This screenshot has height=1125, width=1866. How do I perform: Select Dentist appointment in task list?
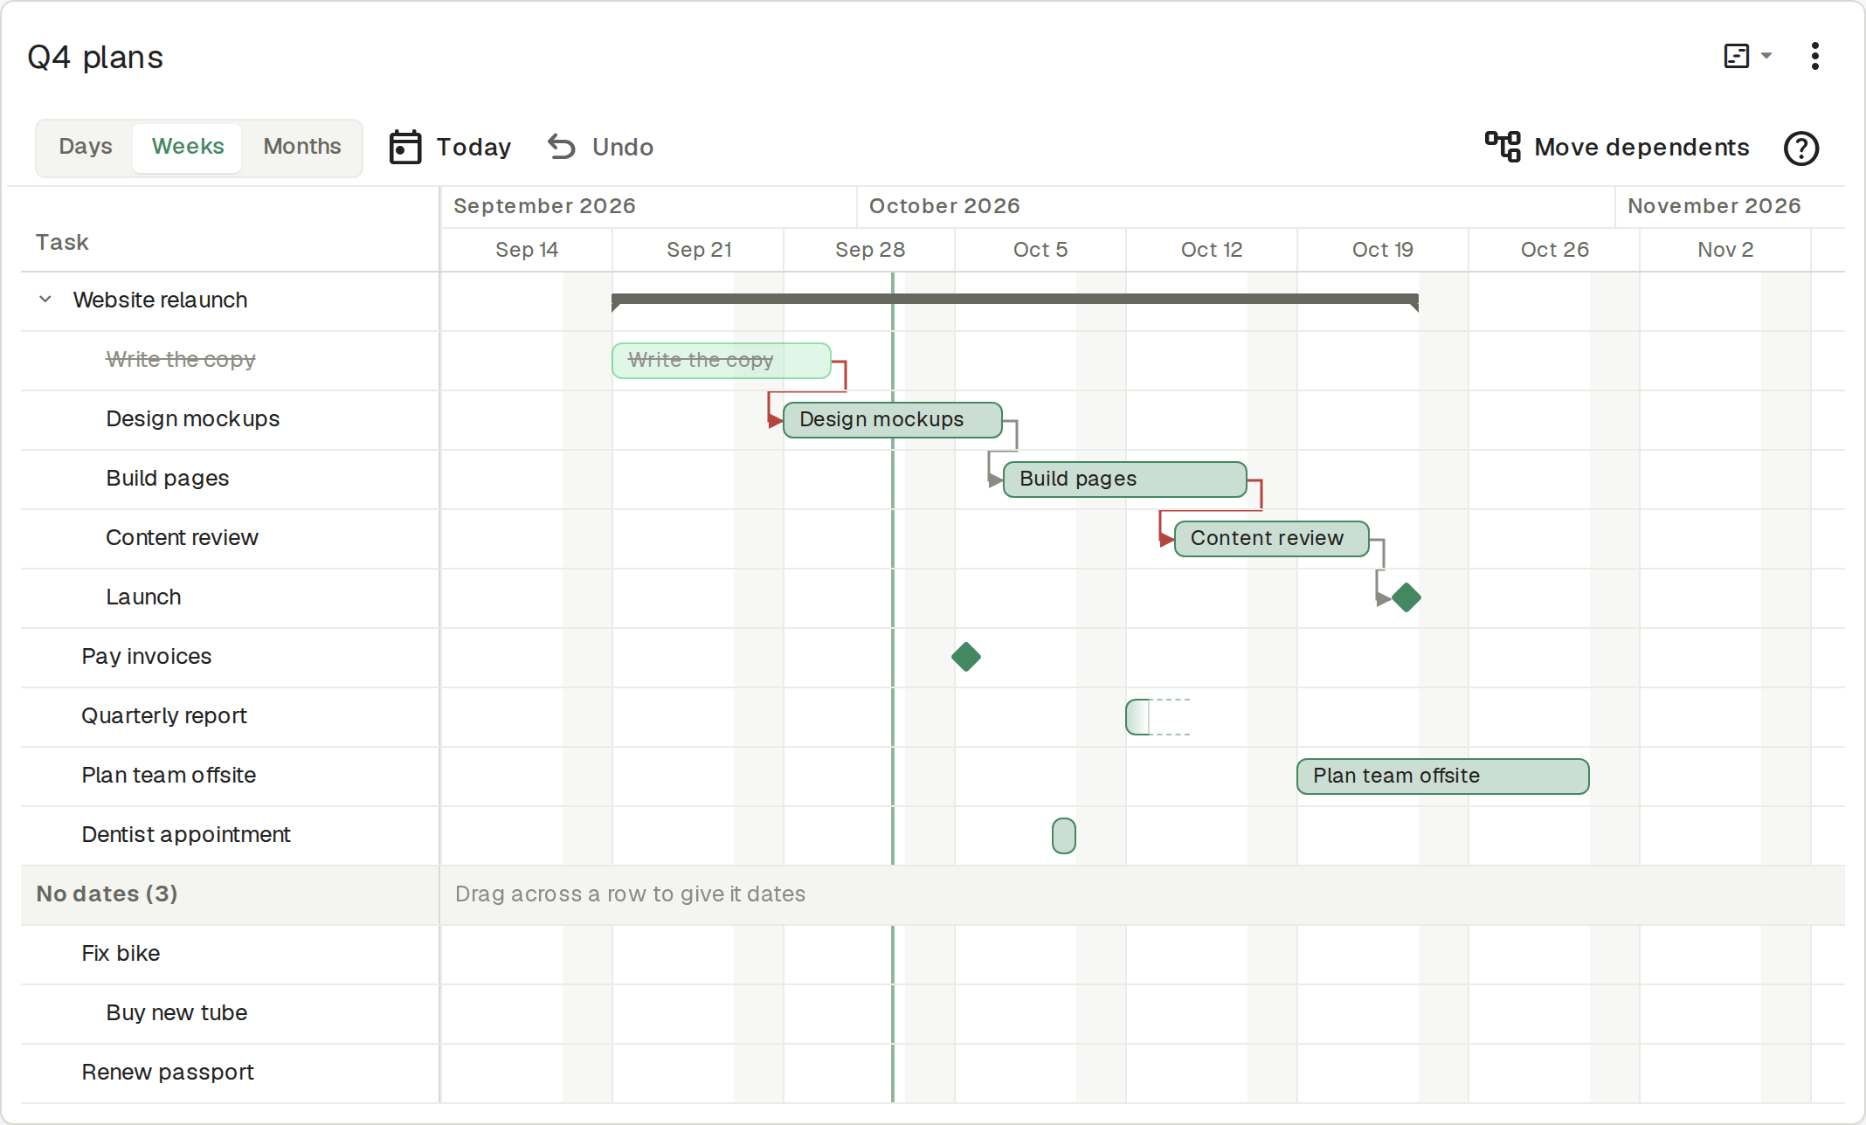tap(186, 834)
